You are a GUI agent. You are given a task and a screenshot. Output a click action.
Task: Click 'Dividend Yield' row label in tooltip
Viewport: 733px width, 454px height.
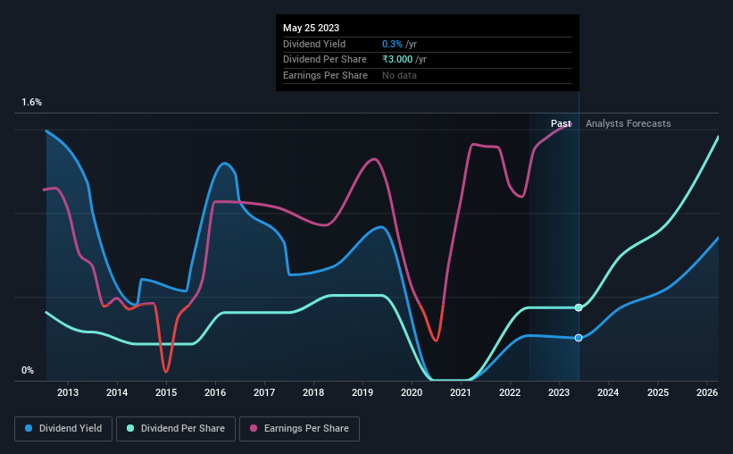point(314,44)
